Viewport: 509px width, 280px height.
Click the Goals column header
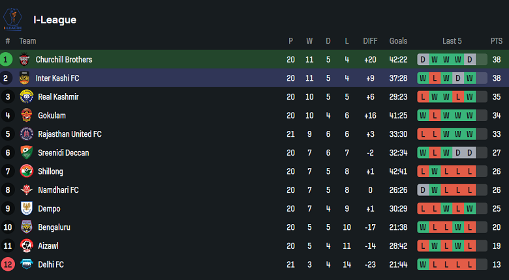[398, 41]
